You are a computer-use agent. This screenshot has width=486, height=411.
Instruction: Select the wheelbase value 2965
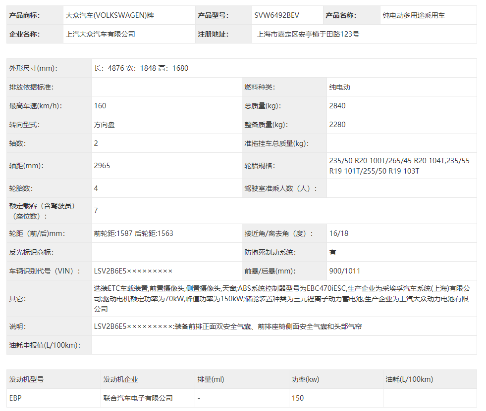coord(102,166)
